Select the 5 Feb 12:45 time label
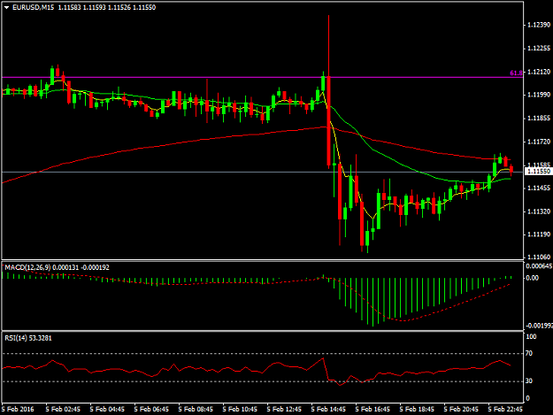The width and height of the screenshot is (553, 415). 284,410
